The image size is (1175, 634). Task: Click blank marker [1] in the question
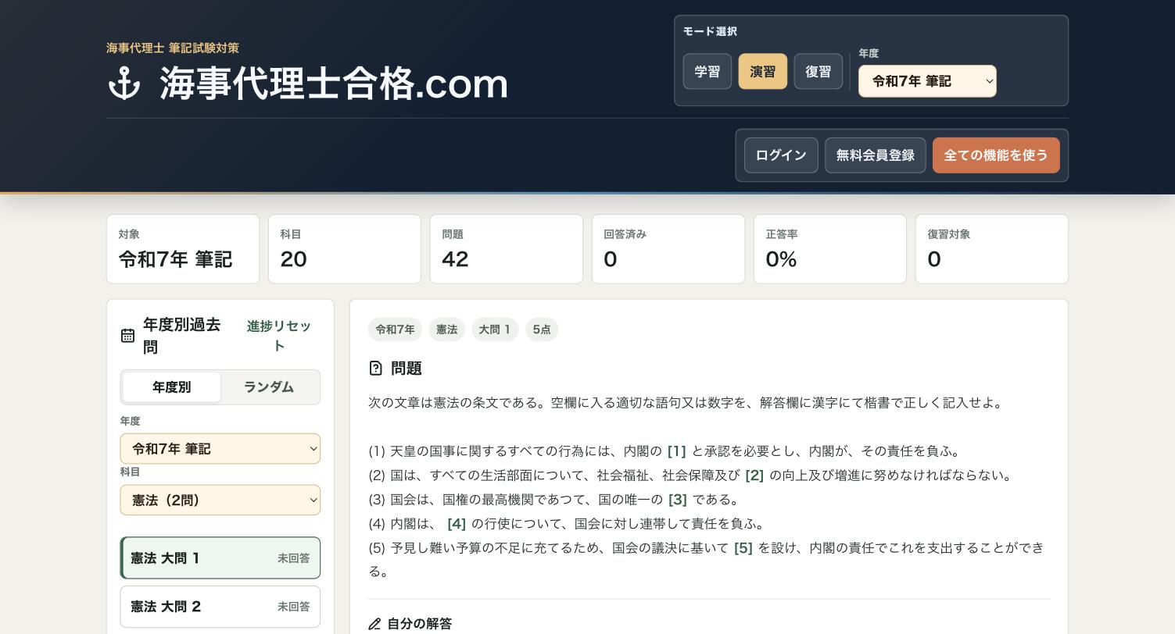pyautogui.click(x=677, y=451)
